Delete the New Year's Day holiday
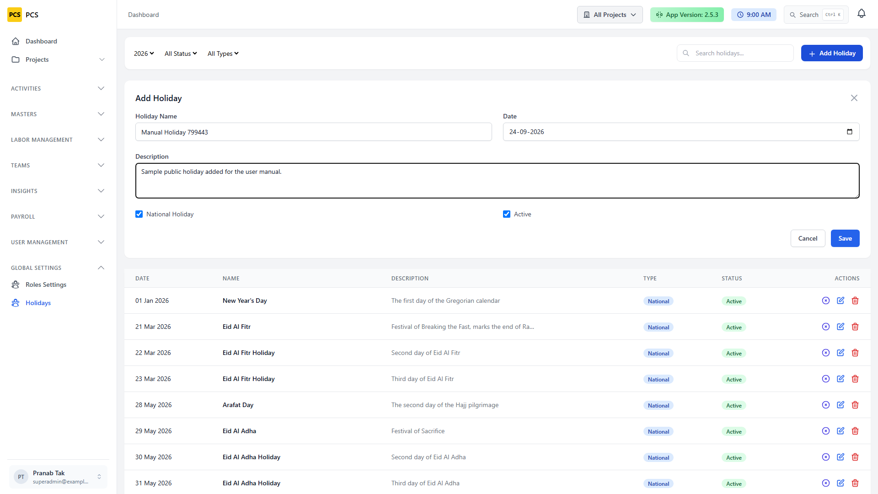Image resolution: width=878 pixels, height=494 pixels. point(855,301)
